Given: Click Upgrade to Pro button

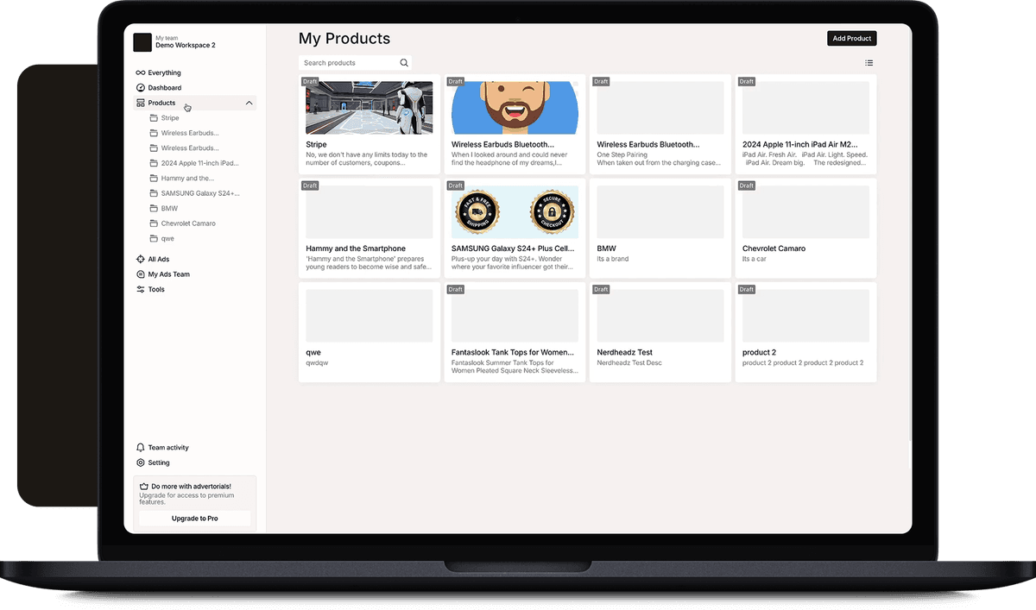Looking at the screenshot, I should click(194, 519).
